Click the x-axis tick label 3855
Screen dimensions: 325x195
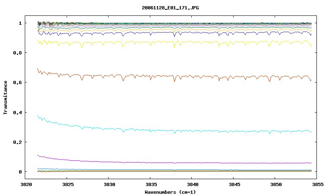[318, 184]
